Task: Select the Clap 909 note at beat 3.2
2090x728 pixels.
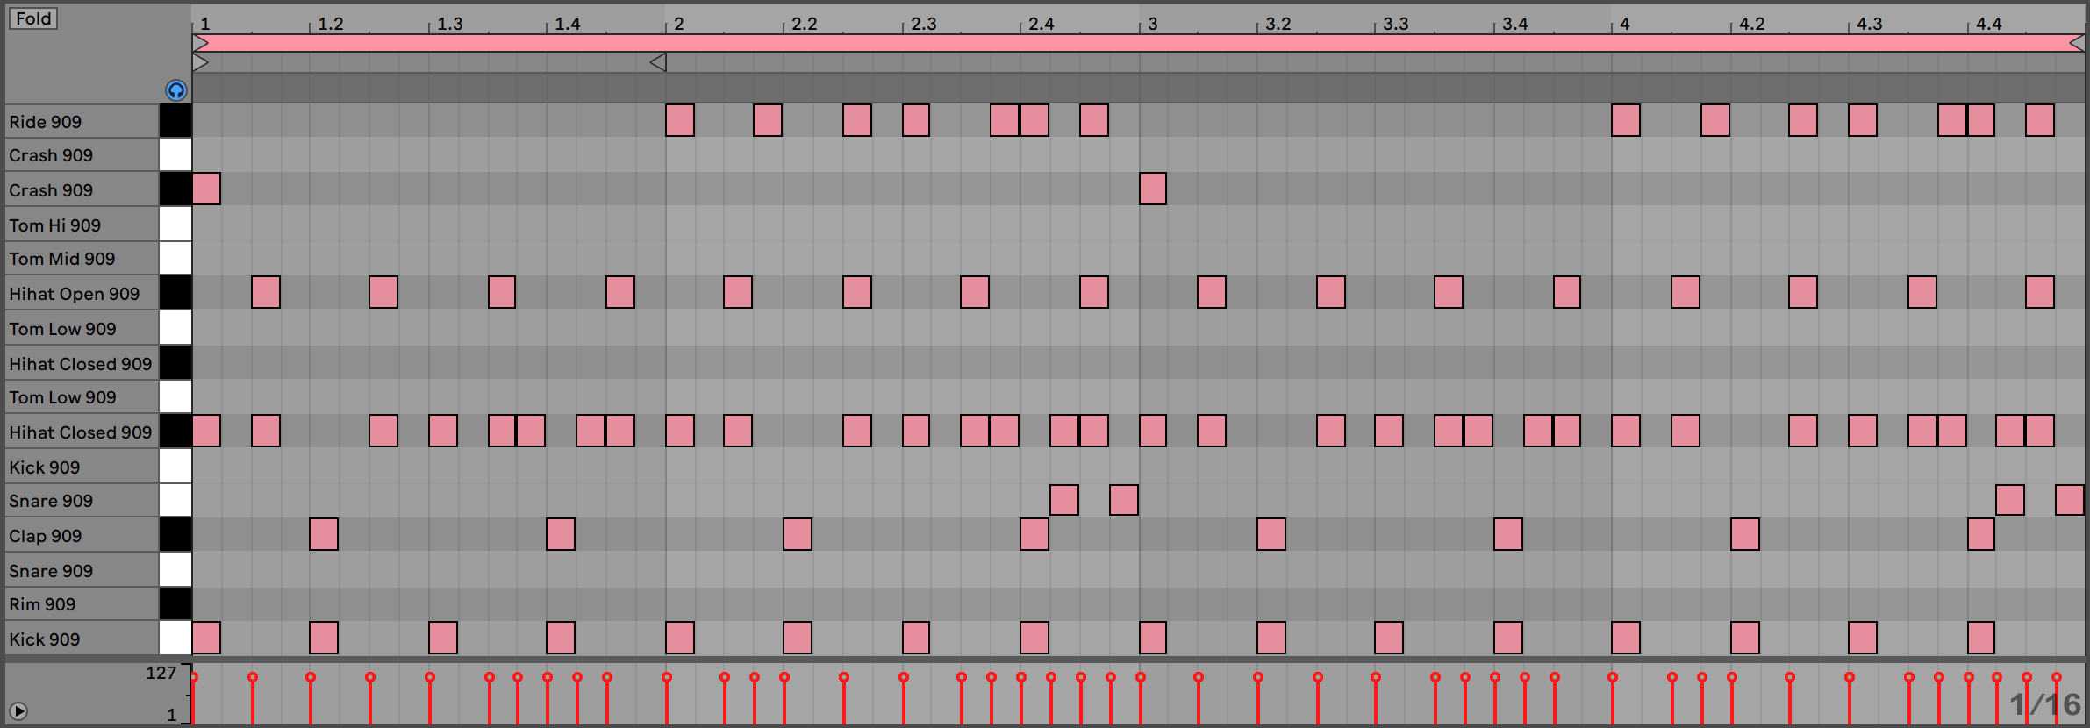Action: [x=1271, y=534]
